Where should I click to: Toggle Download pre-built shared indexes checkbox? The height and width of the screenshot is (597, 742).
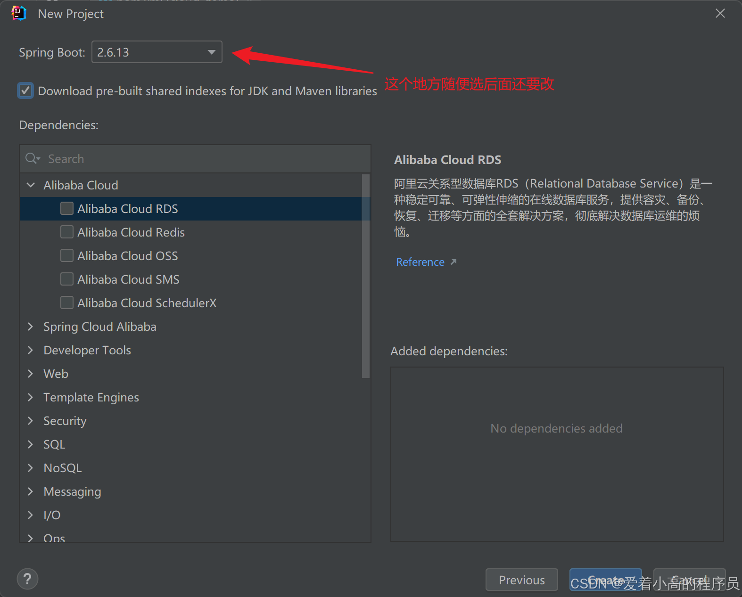click(25, 90)
